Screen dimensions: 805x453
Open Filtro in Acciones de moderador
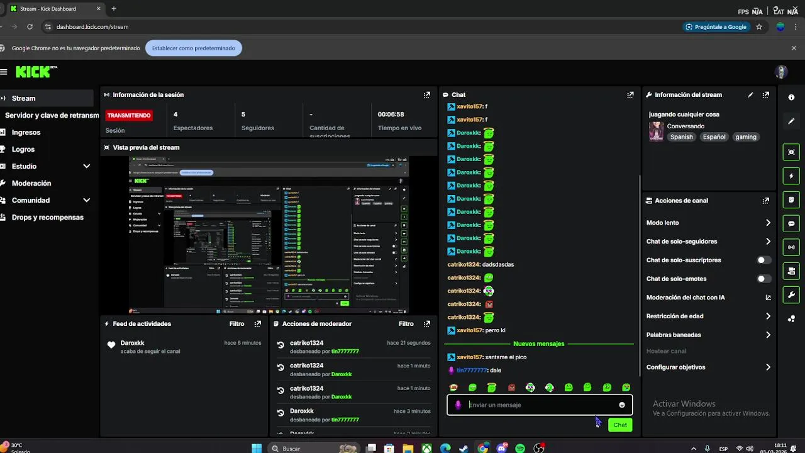(x=406, y=324)
